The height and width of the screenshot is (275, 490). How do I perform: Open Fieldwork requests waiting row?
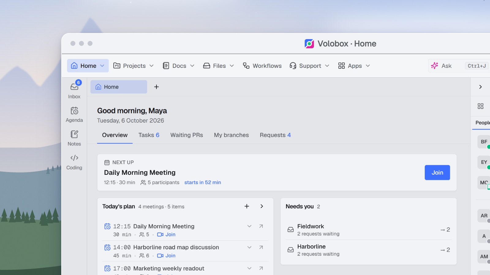coord(368,230)
